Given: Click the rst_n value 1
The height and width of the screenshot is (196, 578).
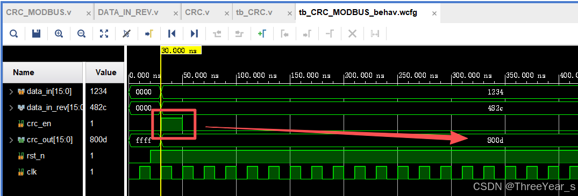Looking at the screenshot, I should 92,156.
